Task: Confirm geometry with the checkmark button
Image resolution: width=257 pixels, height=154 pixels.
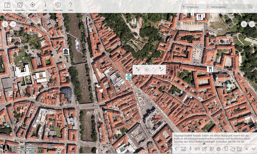Action: pos(162,69)
